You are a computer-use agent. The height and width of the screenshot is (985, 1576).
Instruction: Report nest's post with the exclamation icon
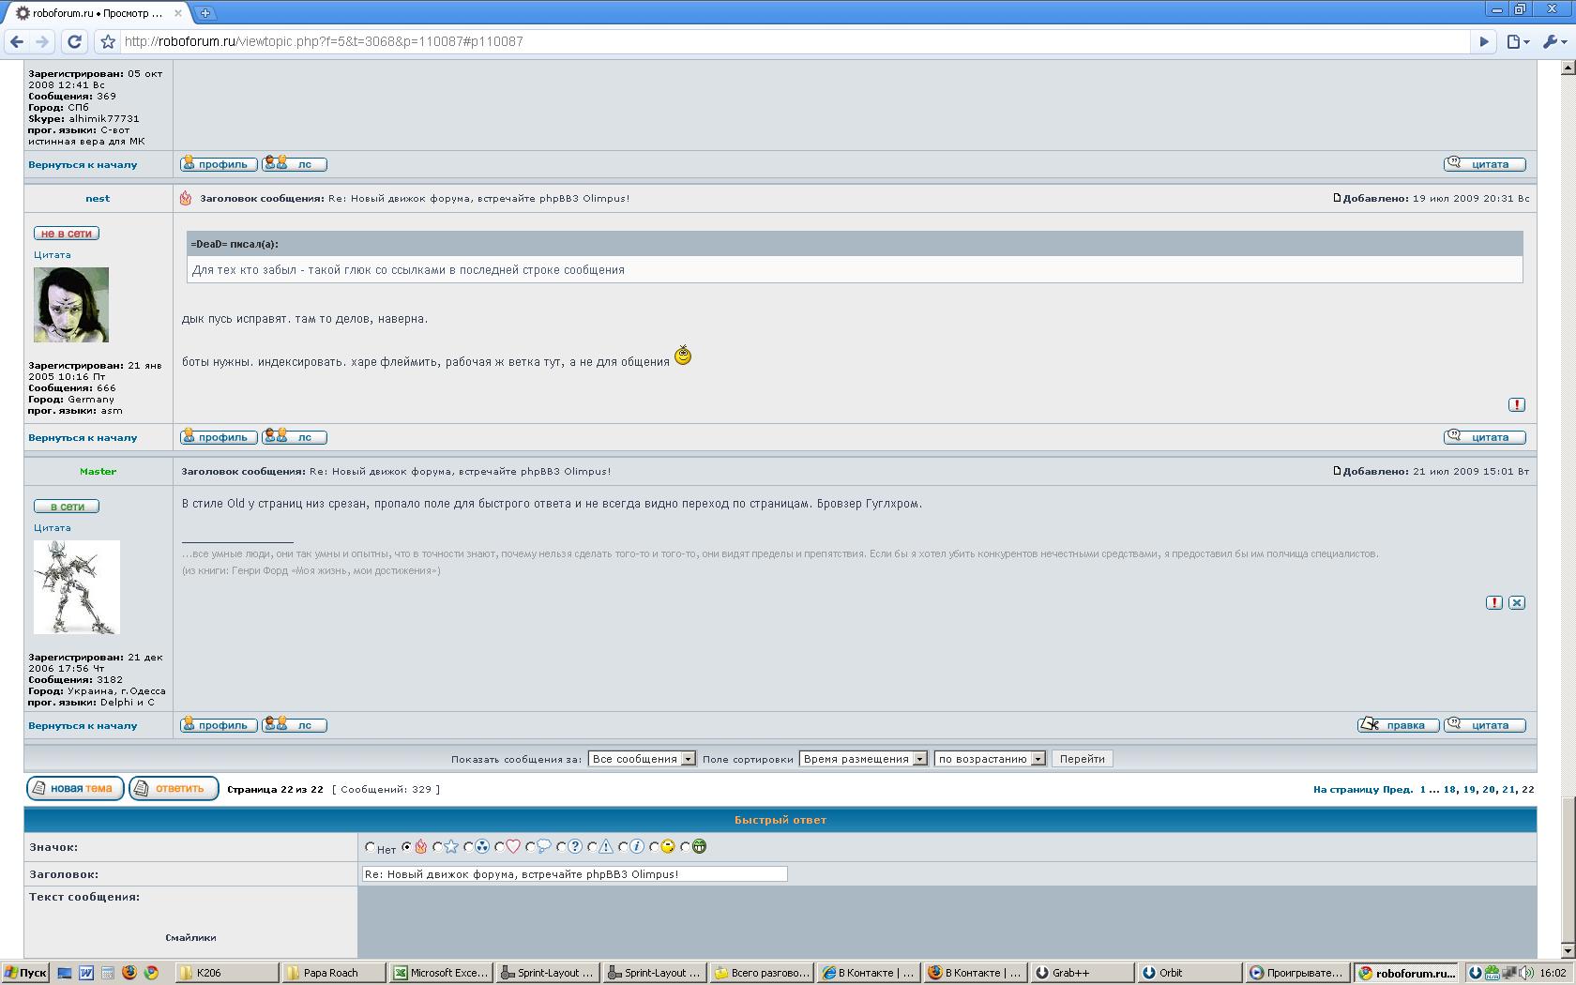[x=1517, y=404]
